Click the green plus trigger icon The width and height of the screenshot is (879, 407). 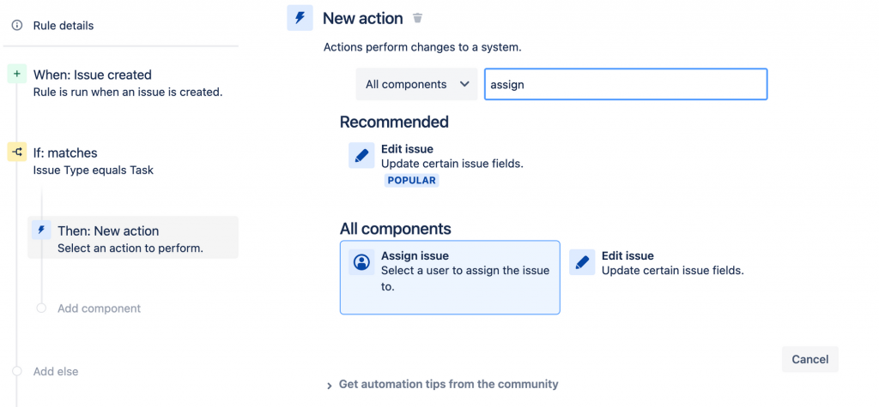click(17, 75)
